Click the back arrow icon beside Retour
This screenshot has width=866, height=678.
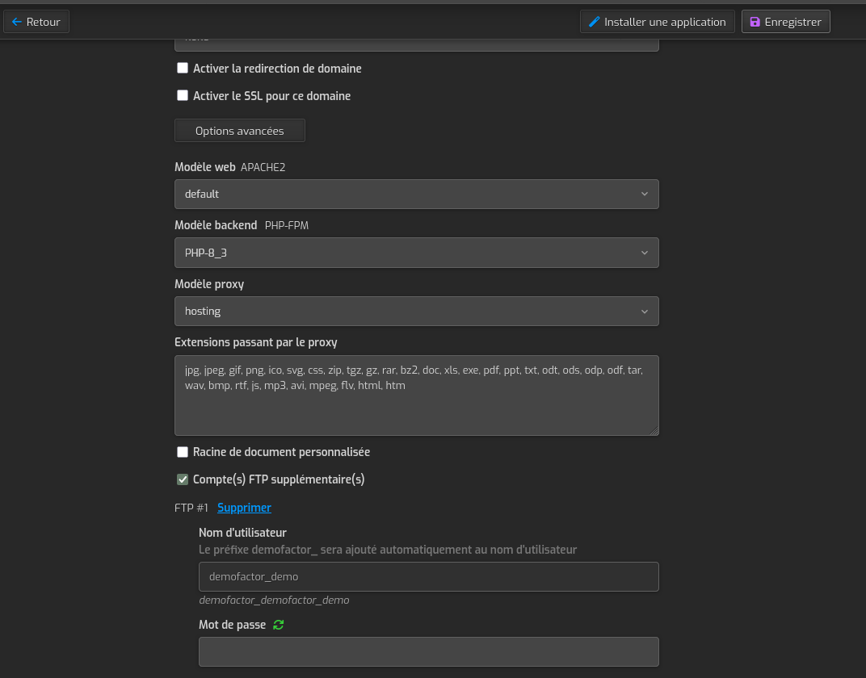(16, 22)
